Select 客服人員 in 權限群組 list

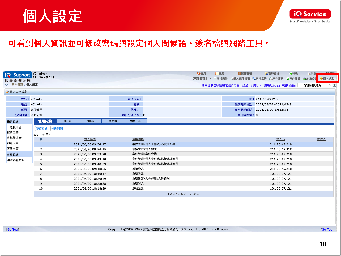[13, 143]
